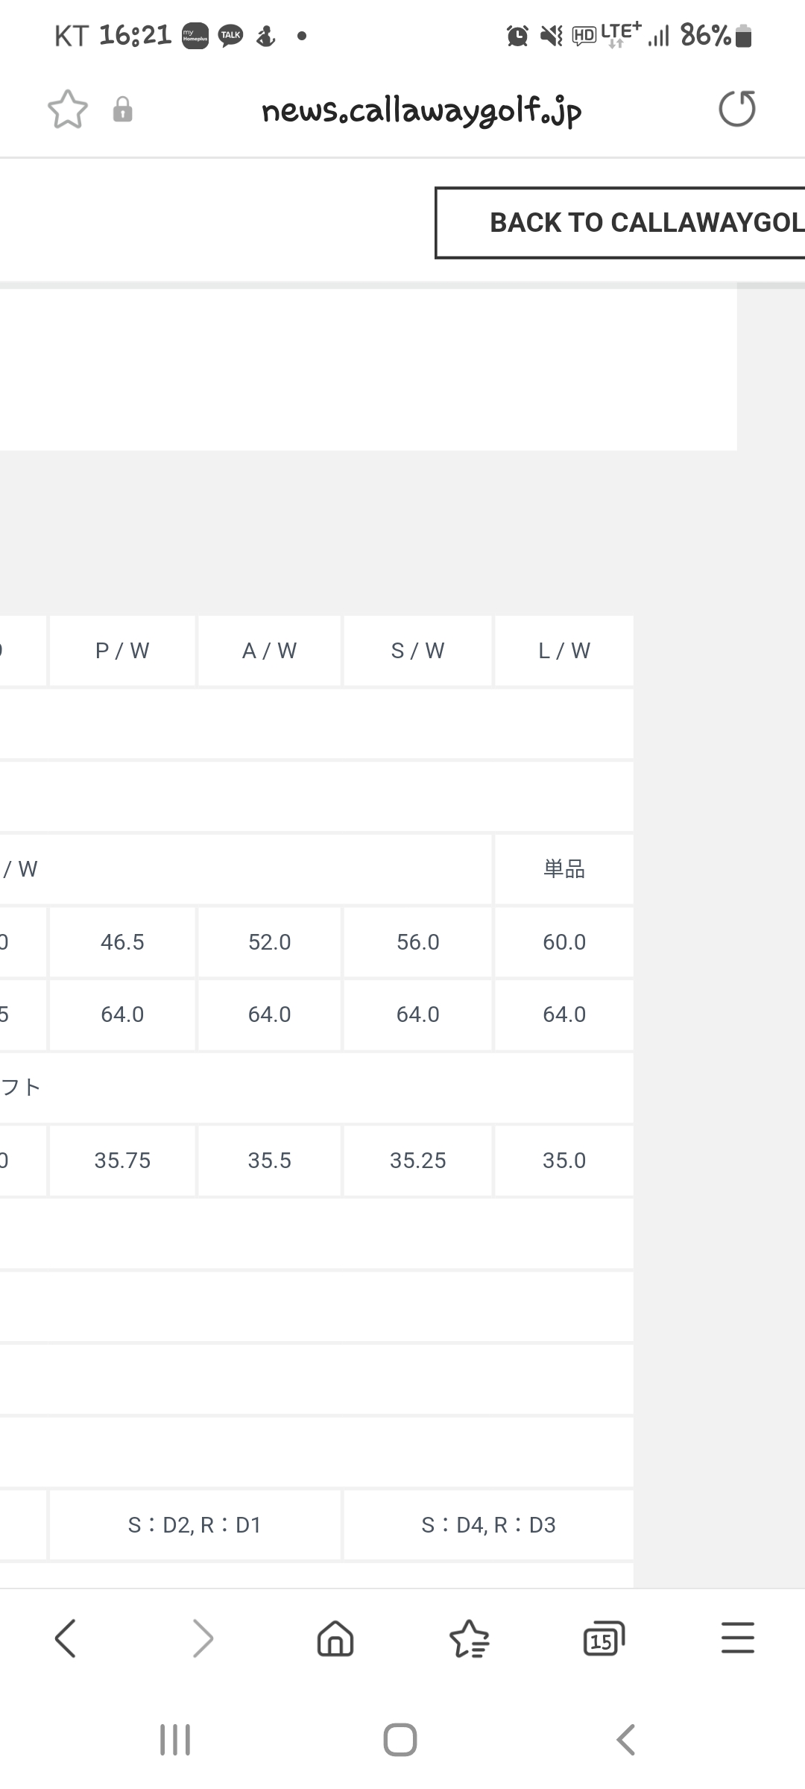Tap the L / W column header

click(564, 651)
